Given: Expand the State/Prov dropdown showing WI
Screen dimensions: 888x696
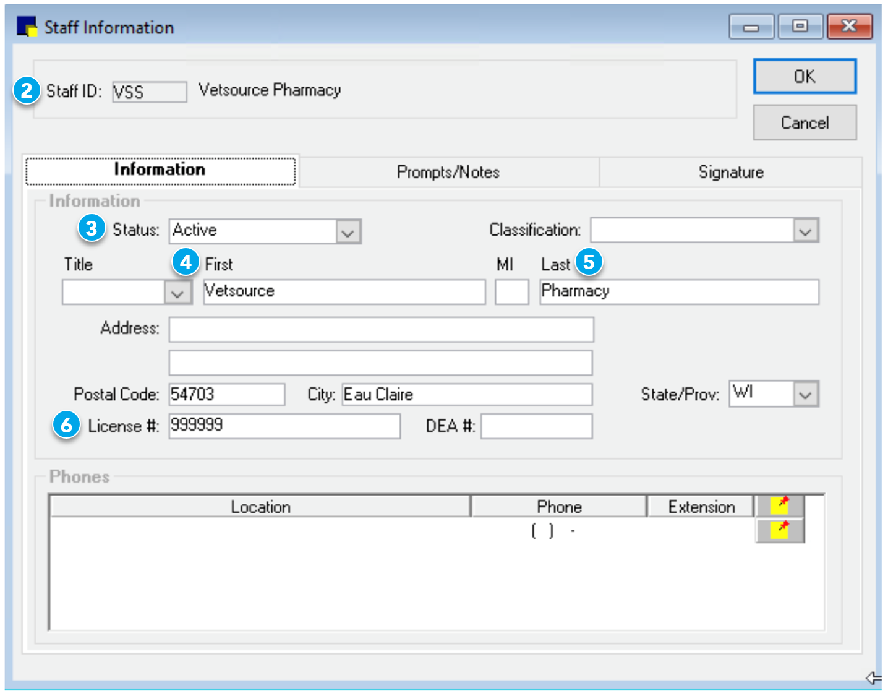Looking at the screenshot, I should (805, 394).
